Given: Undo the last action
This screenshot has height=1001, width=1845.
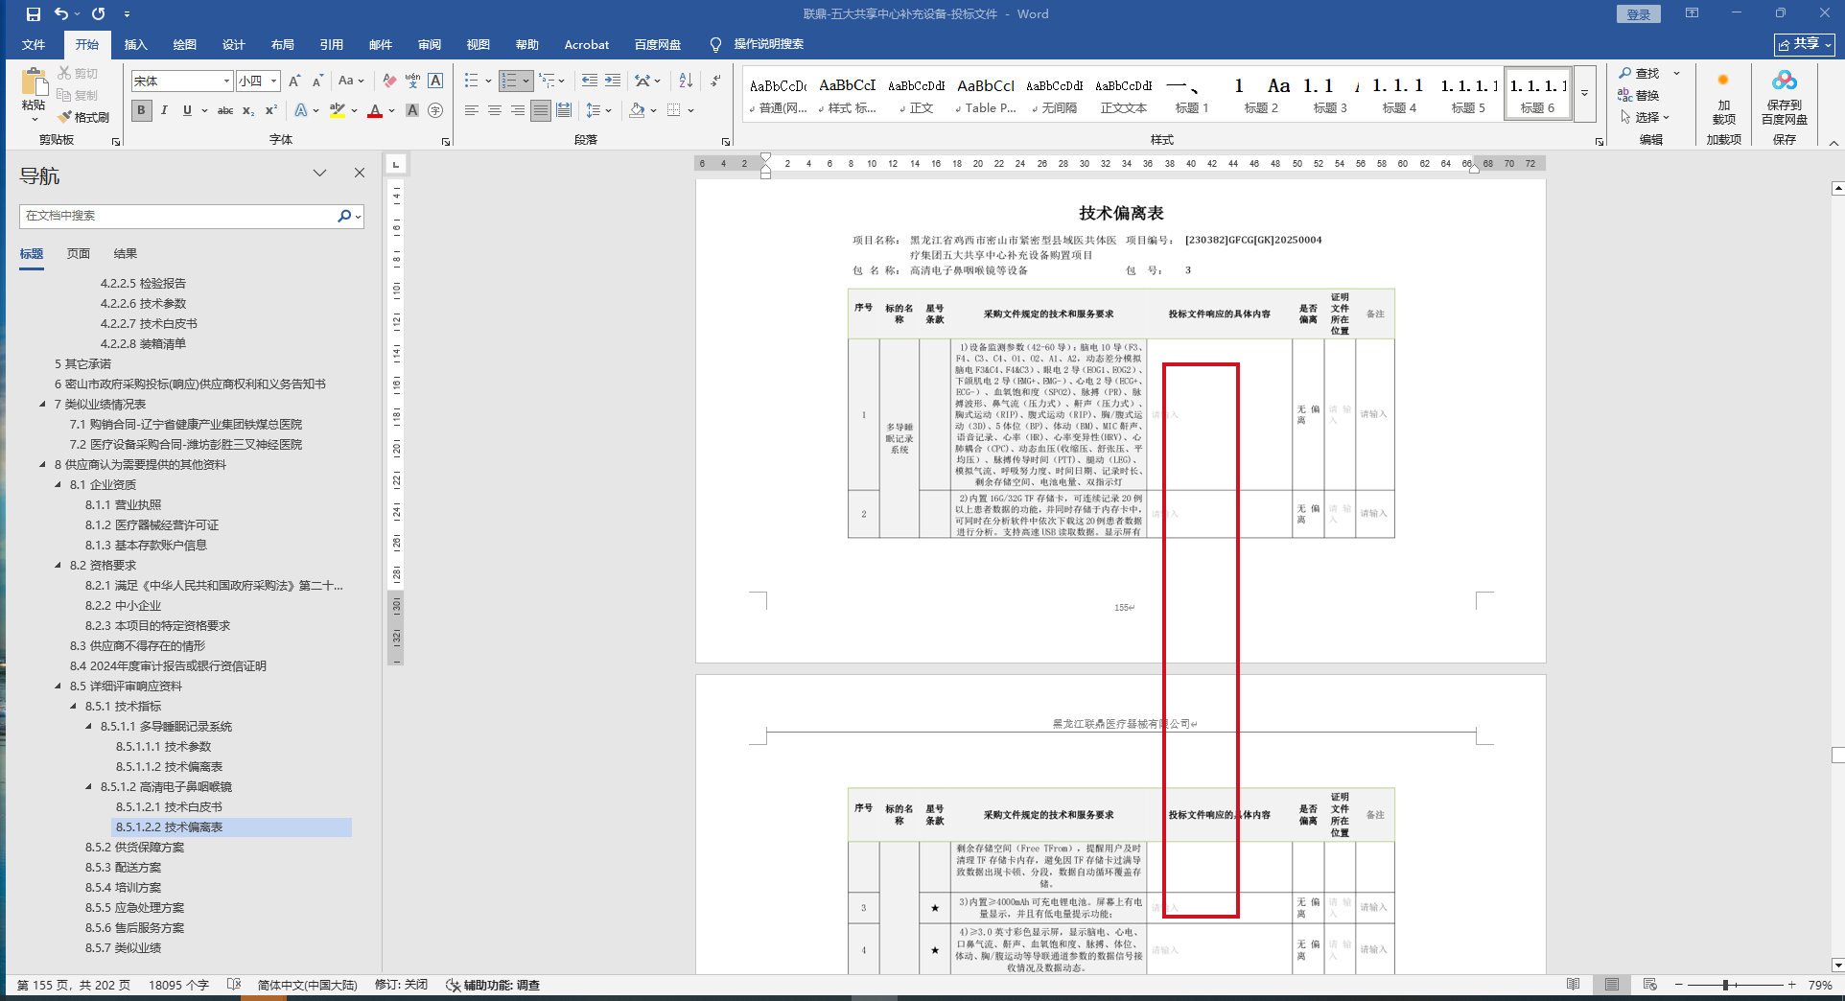Looking at the screenshot, I should point(61,14).
